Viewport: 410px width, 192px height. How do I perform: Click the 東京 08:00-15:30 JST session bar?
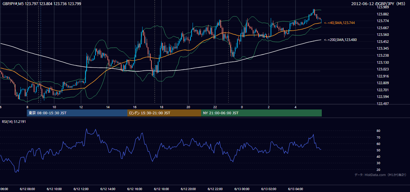pos(77,113)
